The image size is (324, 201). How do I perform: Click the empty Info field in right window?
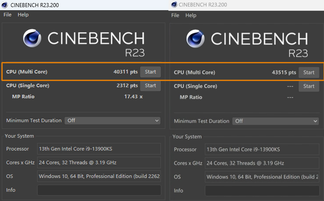click(x=263, y=190)
